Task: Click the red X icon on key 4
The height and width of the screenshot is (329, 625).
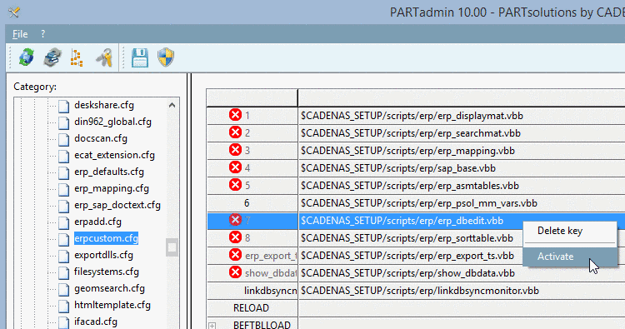Action: (x=235, y=167)
